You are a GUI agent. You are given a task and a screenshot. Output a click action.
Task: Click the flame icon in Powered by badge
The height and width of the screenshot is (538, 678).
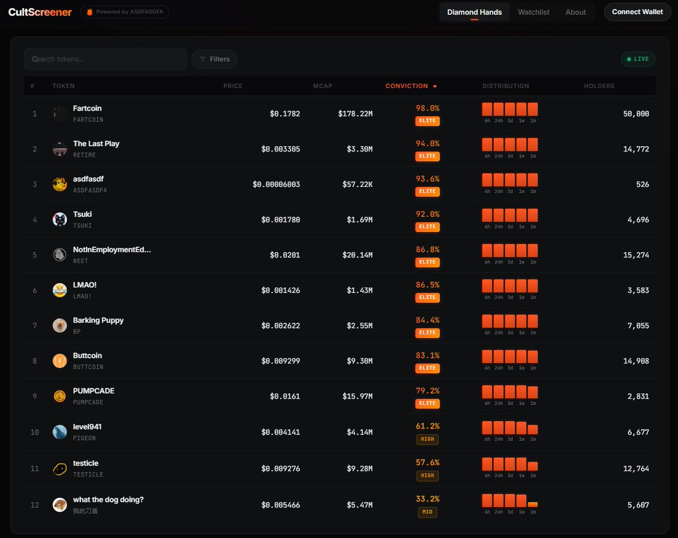tap(89, 12)
